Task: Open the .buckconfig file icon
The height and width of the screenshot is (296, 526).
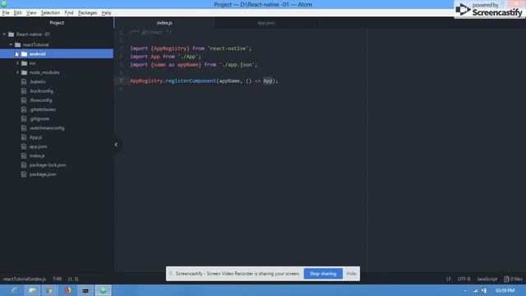Action: point(24,91)
